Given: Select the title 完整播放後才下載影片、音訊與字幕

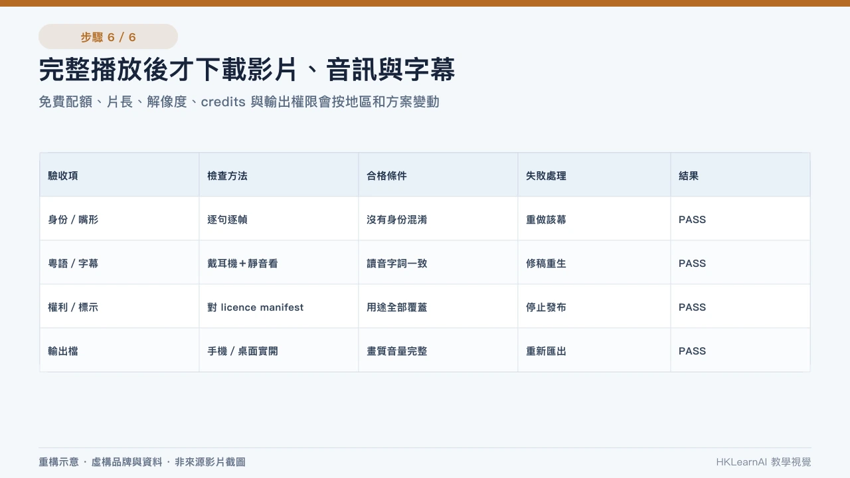Looking at the screenshot, I should pos(247,70).
